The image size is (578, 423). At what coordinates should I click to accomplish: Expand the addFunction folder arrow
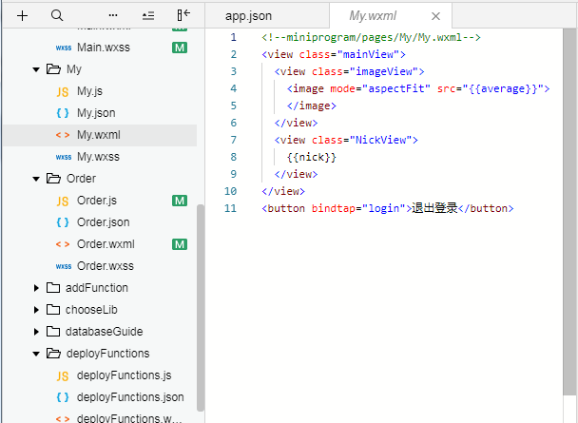[36, 288]
